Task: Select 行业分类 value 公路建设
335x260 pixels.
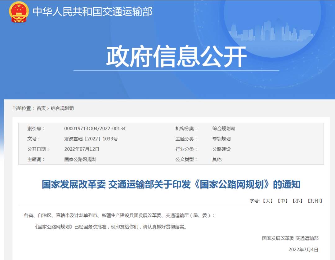Action: [x=221, y=149]
